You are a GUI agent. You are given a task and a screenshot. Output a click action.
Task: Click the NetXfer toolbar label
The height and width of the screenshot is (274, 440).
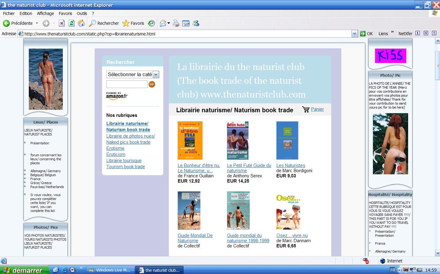(x=405, y=34)
